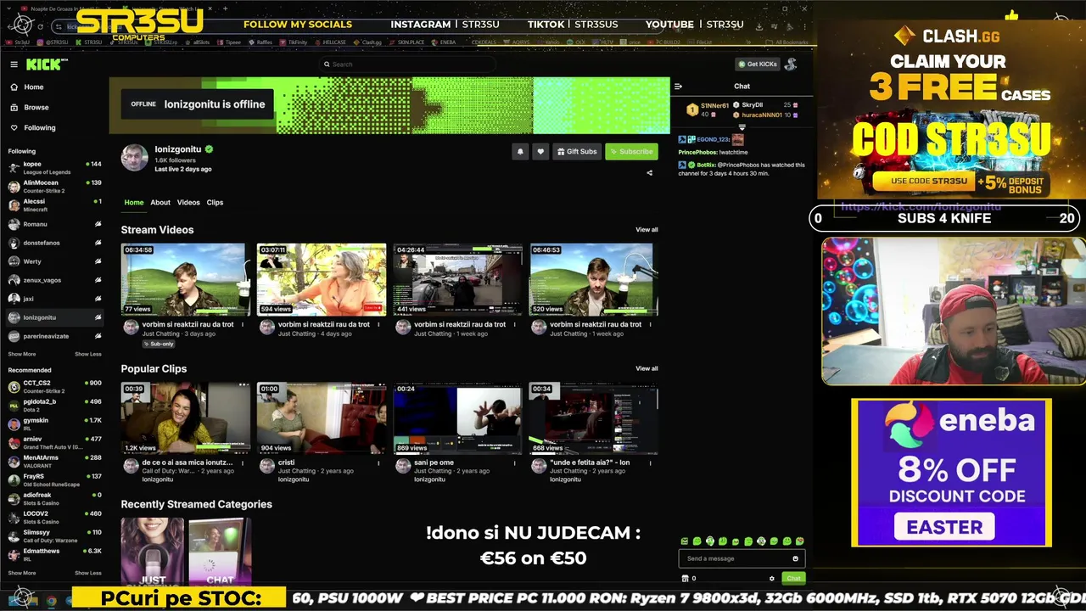Open the channel shop icon near 0

pos(686,579)
